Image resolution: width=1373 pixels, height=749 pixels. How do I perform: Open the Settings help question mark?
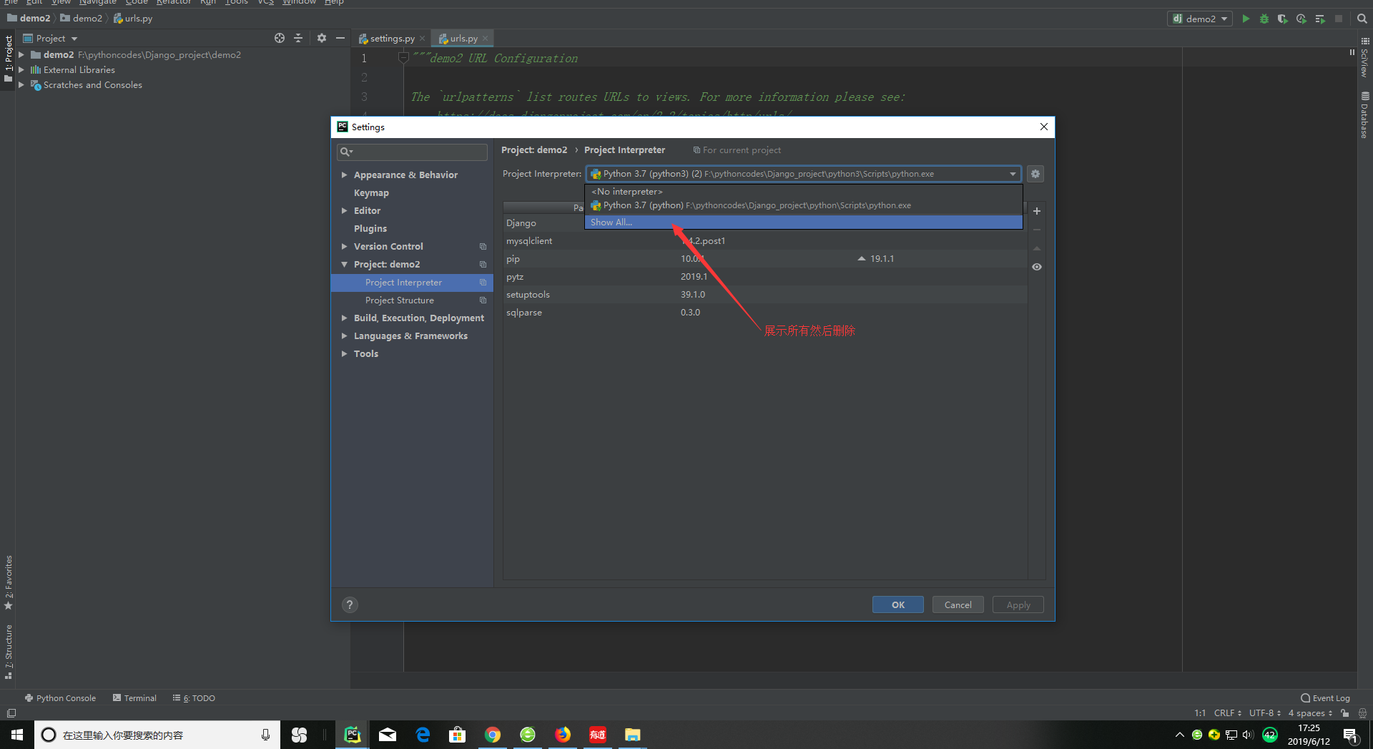pos(350,604)
